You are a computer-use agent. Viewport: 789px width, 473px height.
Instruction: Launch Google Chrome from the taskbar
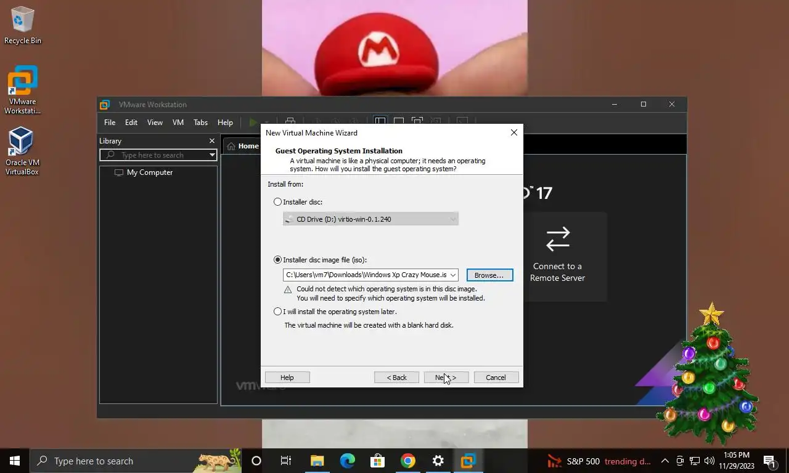pos(407,461)
